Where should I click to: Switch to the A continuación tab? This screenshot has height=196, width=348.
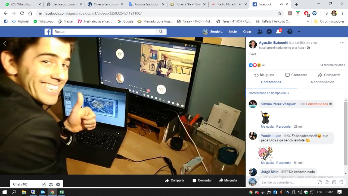pyautogui.click(x=322, y=82)
